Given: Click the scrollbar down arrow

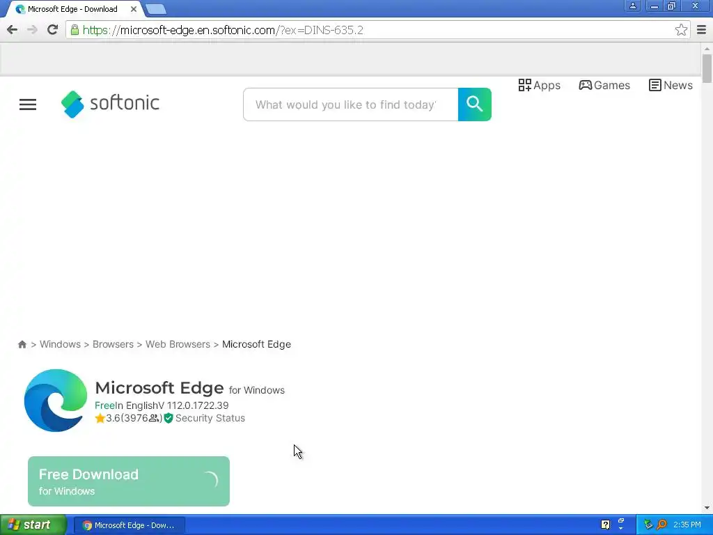Looking at the screenshot, I should 707,508.
